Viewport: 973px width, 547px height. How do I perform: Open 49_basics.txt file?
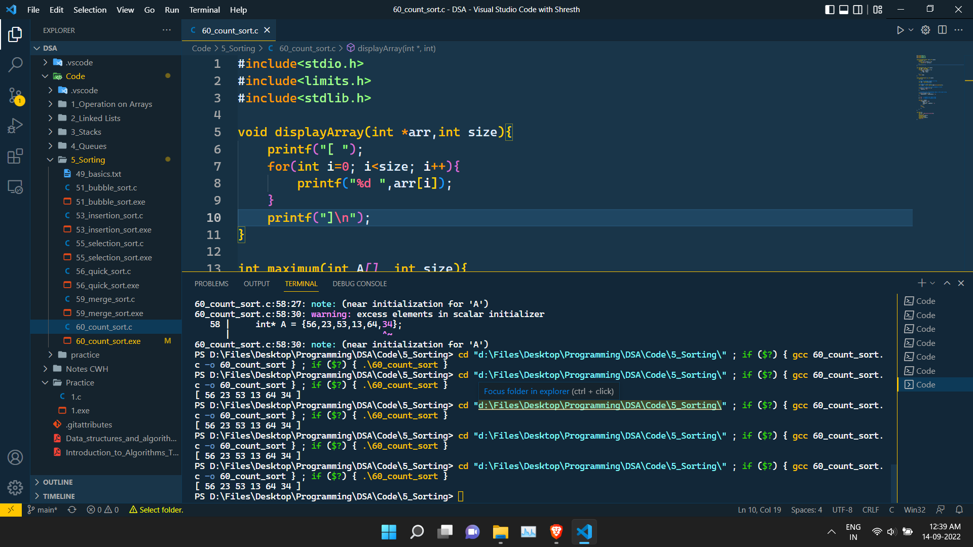98,174
